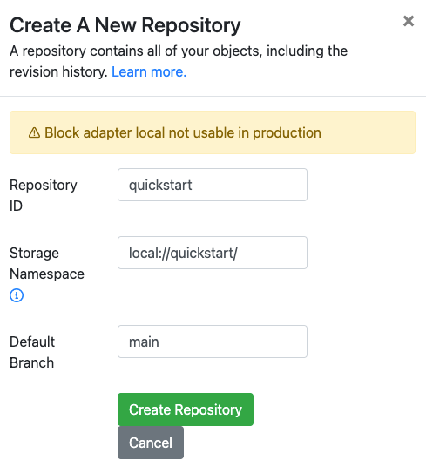426x467 pixels.
Task: Click 'not usable in production' warning text
Action: pyautogui.click(x=245, y=132)
